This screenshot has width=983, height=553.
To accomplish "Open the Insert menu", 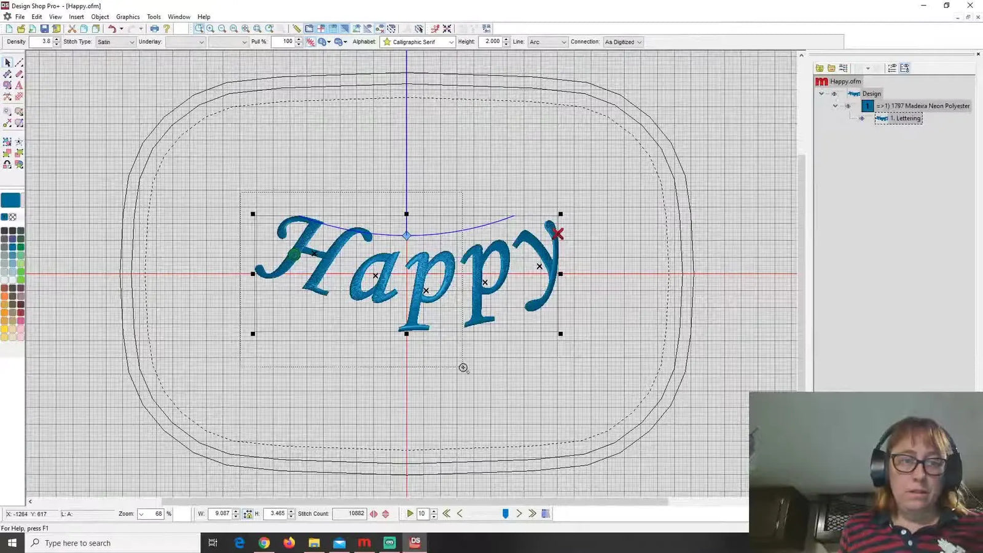I will (x=76, y=17).
